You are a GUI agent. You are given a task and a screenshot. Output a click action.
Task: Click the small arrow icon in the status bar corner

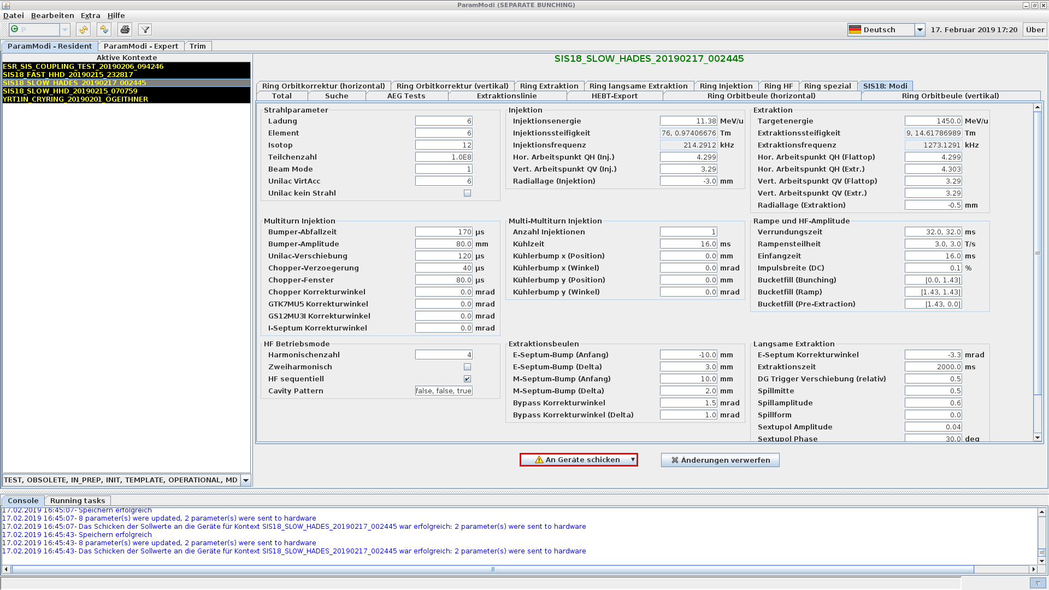[x=1038, y=583]
